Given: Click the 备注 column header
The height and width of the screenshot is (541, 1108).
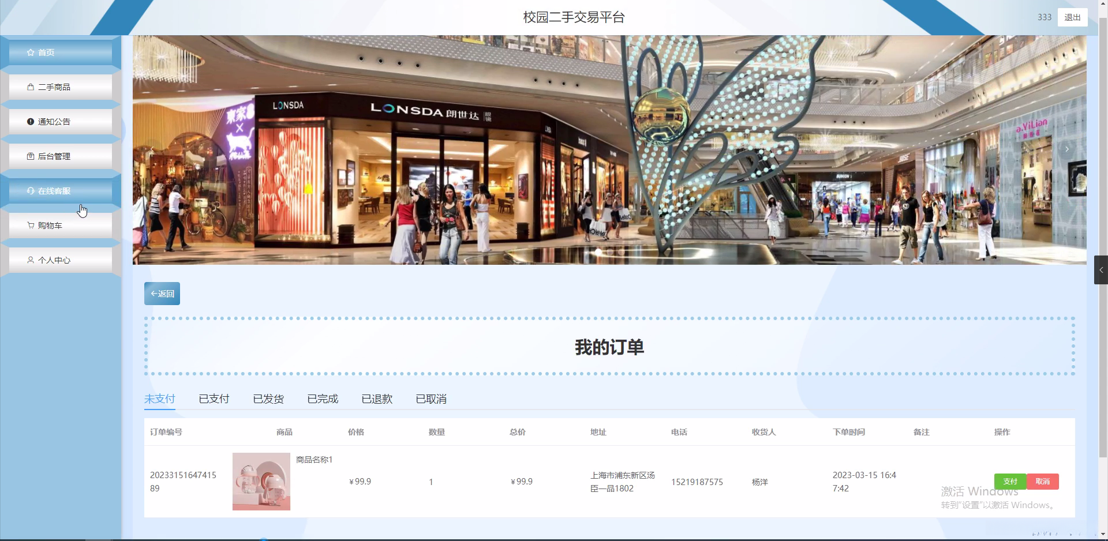Looking at the screenshot, I should (x=922, y=432).
